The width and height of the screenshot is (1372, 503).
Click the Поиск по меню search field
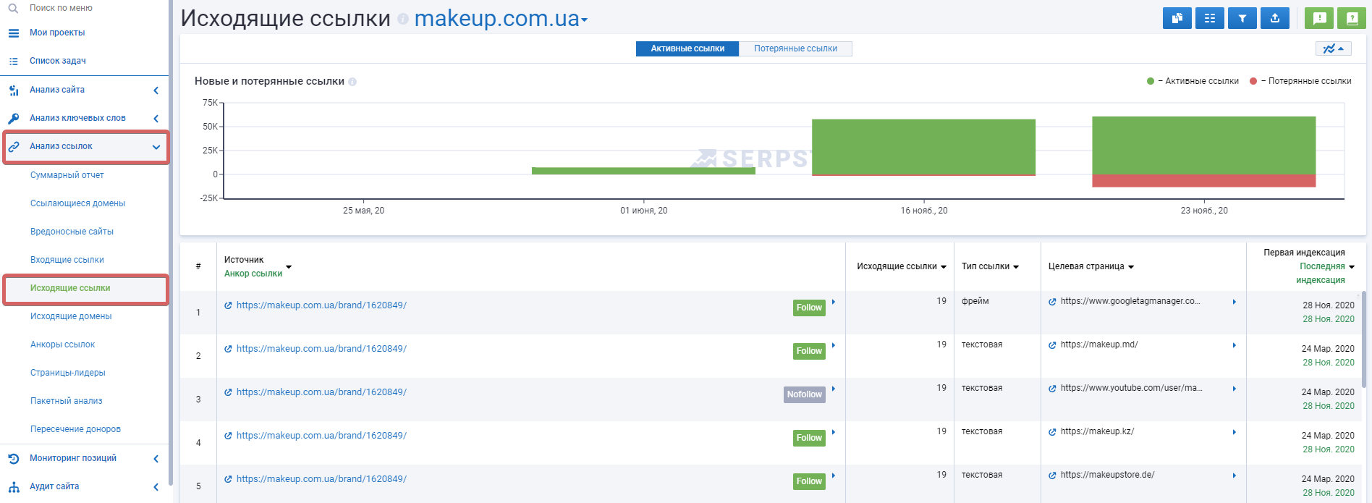coord(84,8)
